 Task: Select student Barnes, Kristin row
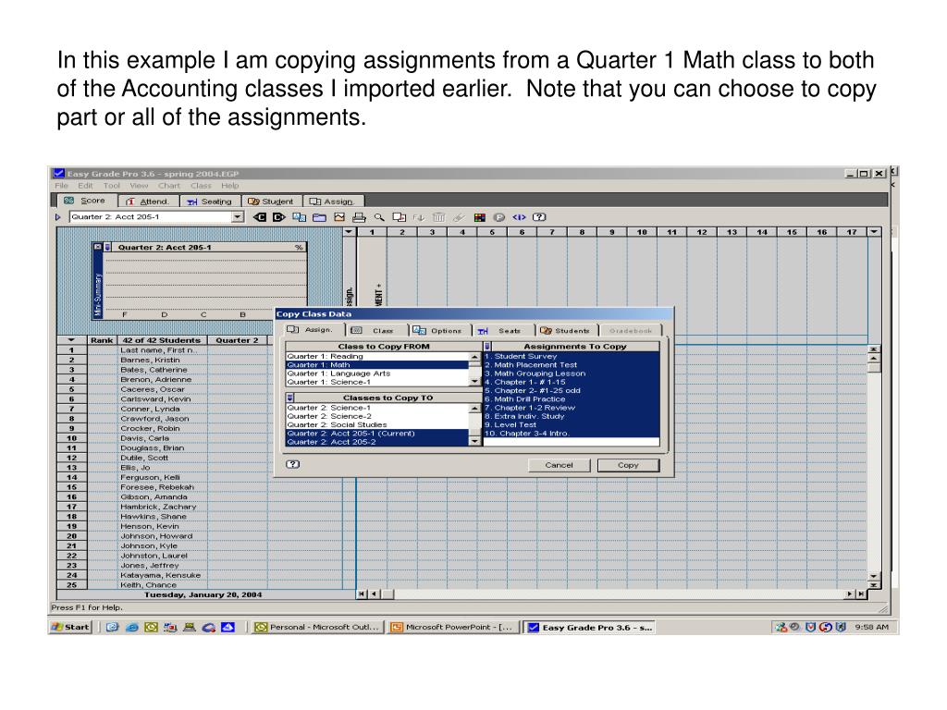[162, 361]
